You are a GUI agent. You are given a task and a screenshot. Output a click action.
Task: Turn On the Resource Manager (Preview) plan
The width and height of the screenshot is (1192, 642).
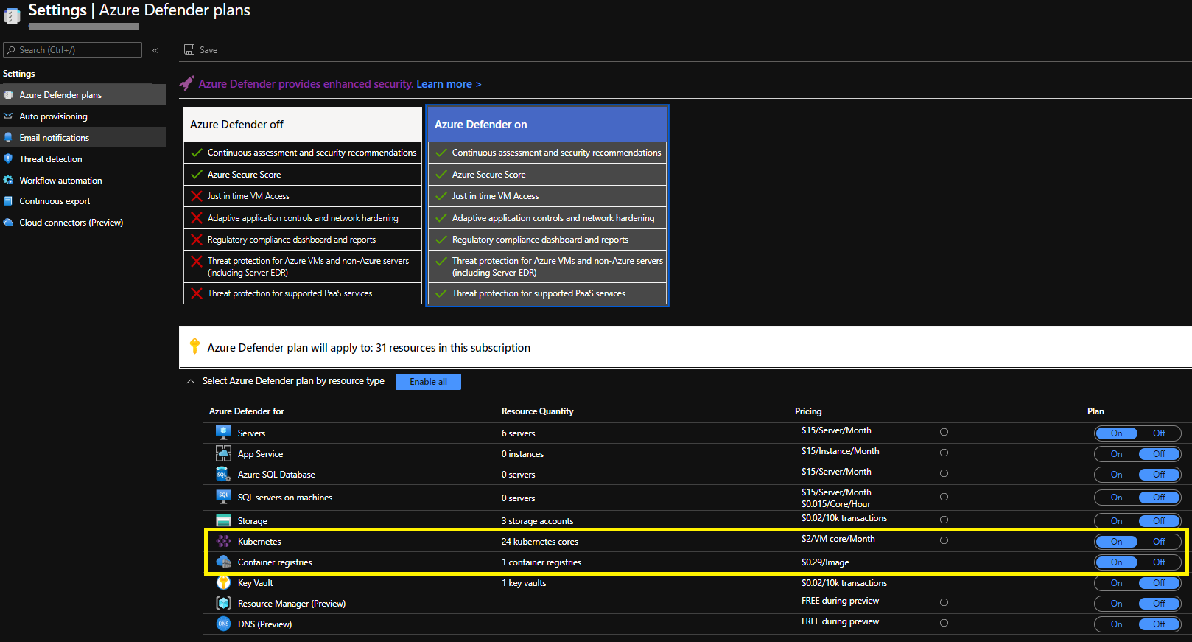pyautogui.click(x=1116, y=604)
